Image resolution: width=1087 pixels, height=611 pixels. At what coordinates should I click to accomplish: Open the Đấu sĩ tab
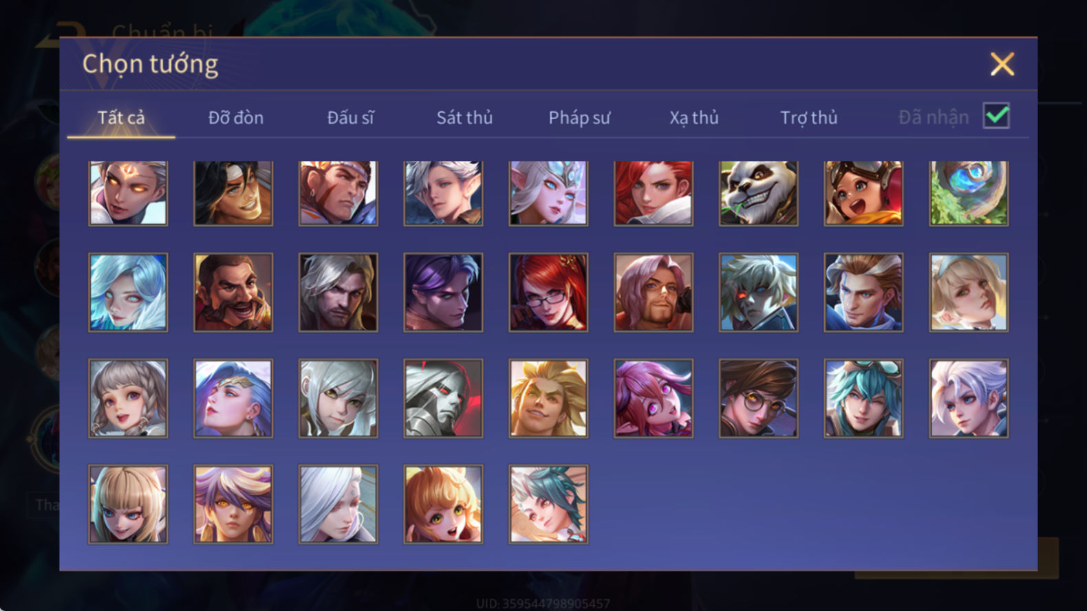350,118
